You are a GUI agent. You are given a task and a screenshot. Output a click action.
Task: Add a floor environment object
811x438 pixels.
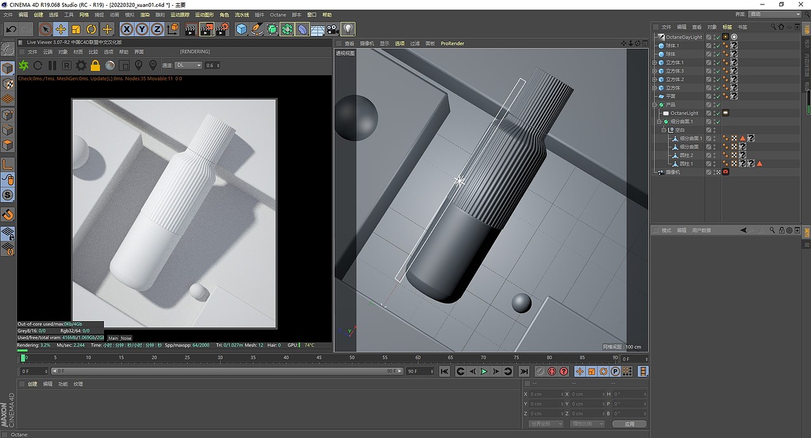[x=317, y=29]
